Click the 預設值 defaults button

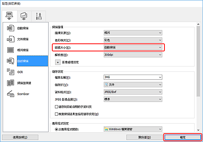pos(145,137)
